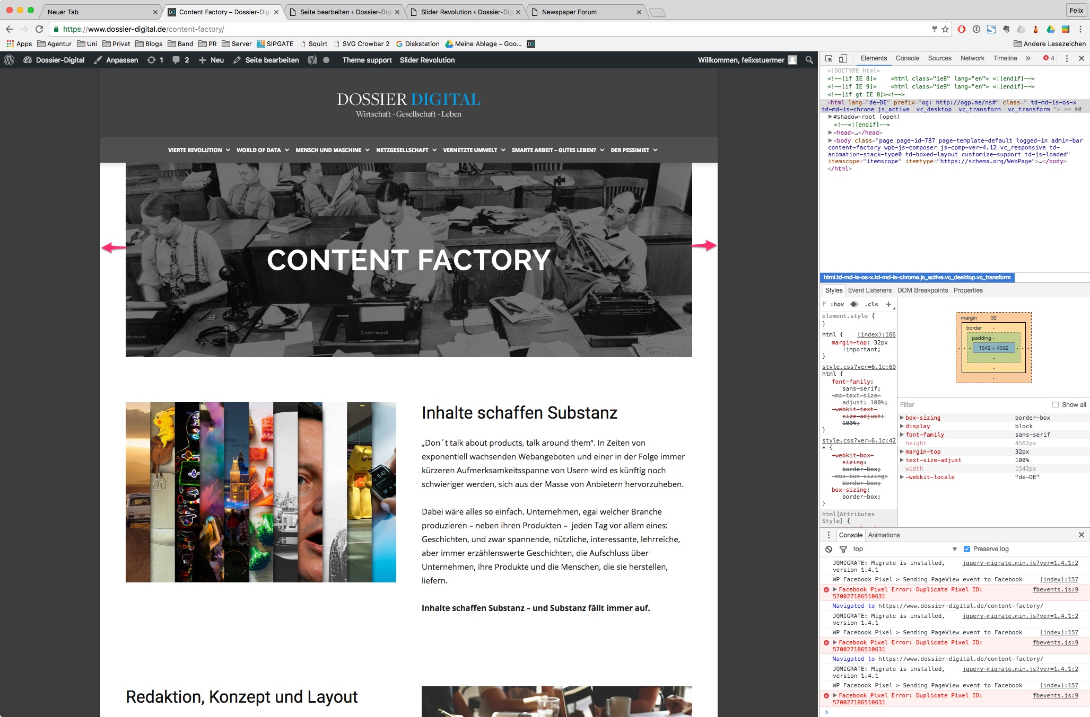Switch to the DevTools Sources tab
The height and width of the screenshot is (717, 1090).
939,58
